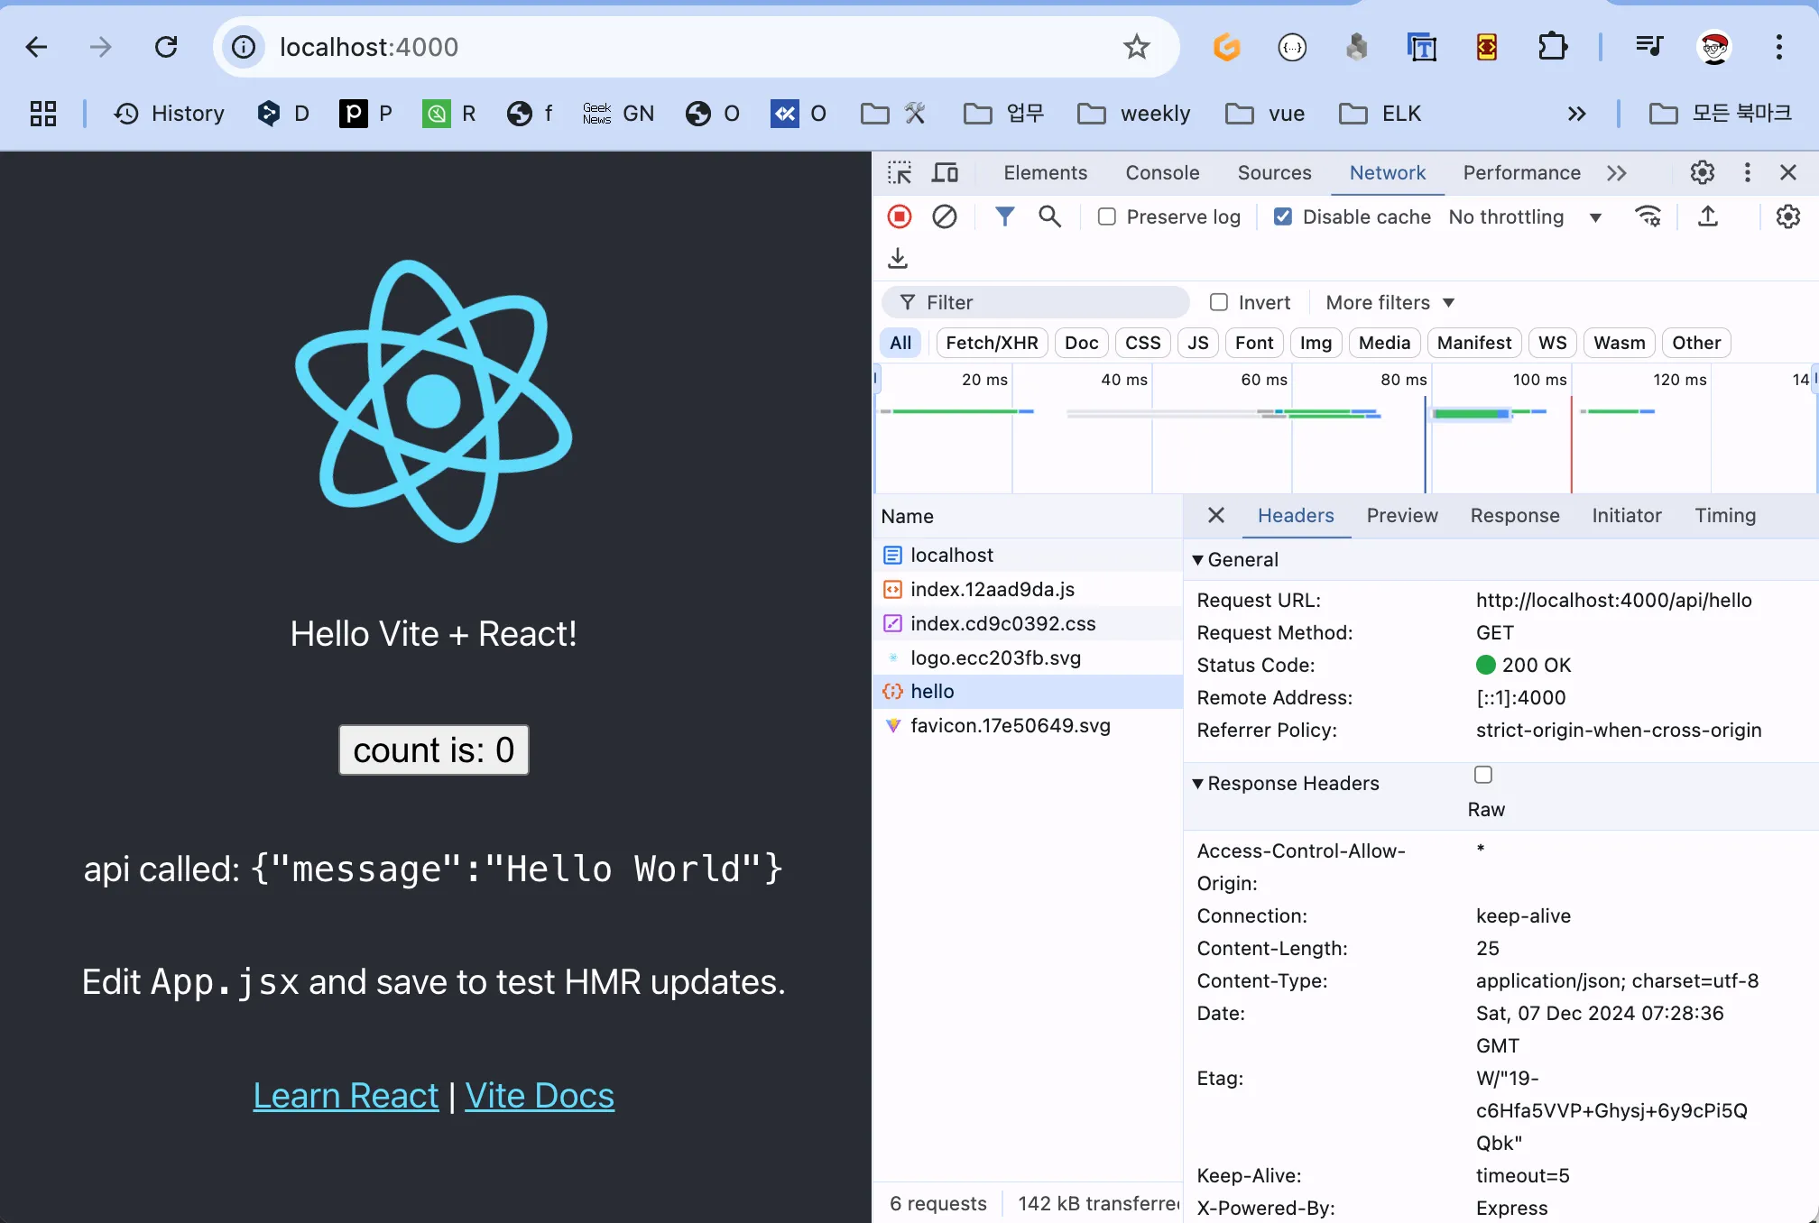Open the Vite Docs link
Image resolution: width=1819 pixels, height=1223 pixels.
coord(540,1095)
